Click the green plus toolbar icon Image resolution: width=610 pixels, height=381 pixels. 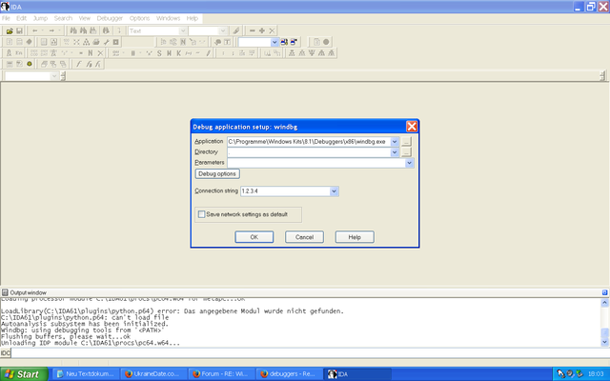262,30
